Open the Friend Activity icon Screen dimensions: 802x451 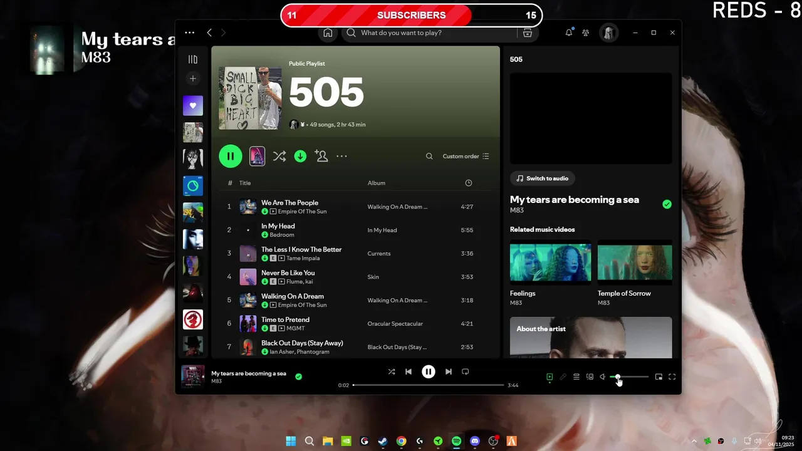(586, 33)
